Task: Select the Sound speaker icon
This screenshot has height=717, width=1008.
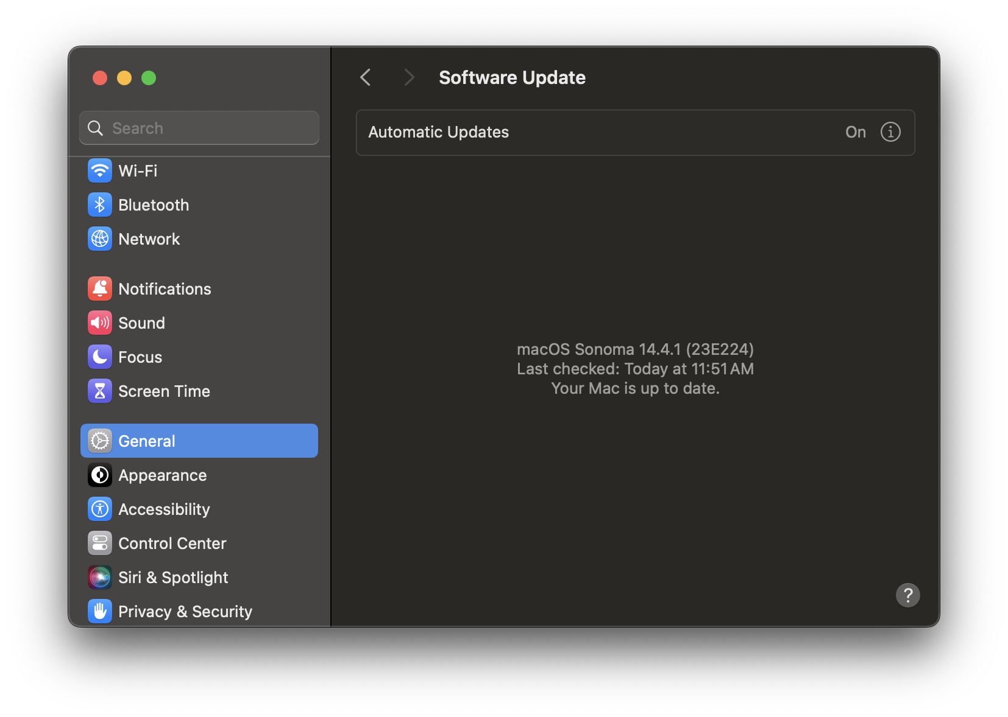Action: pos(100,323)
